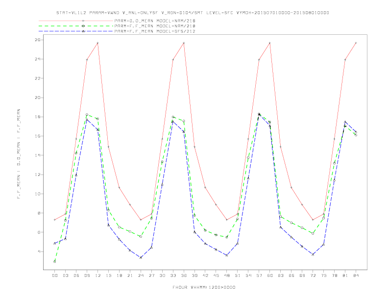Screen dimensions: 388x300
Task: Click x-axis tick label 00
Action: [x=55, y=275]
